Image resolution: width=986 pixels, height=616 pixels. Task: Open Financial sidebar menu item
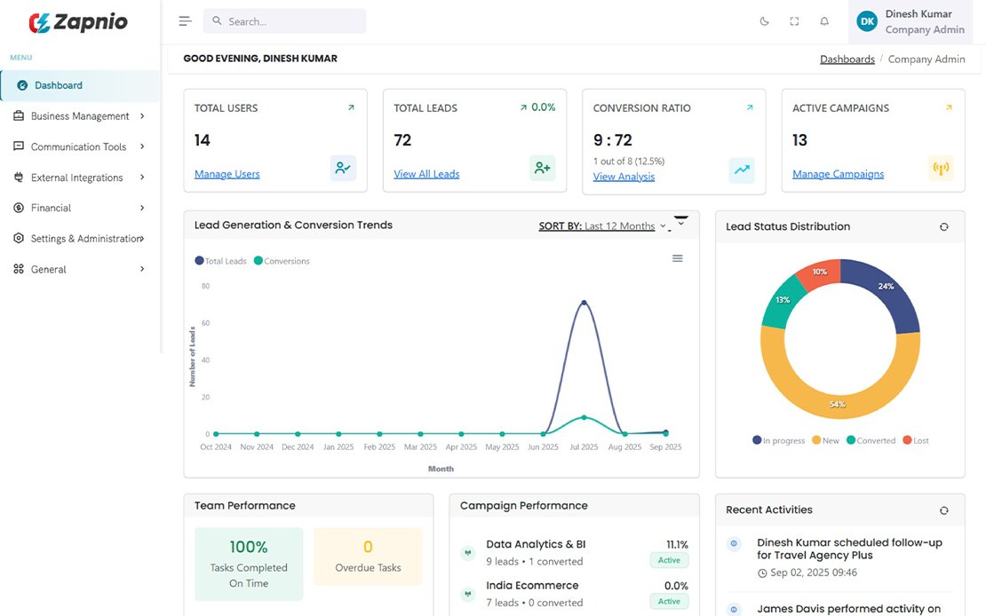(52, 208)
